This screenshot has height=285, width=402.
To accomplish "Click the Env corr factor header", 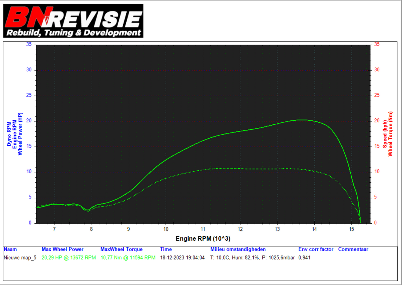I will pos(316,249).
